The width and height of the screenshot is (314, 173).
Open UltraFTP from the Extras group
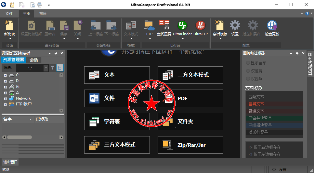(201, 25)
